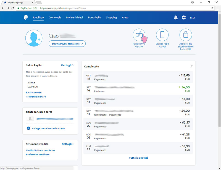Go back with the browser back arrow

(x=3, y=8)
